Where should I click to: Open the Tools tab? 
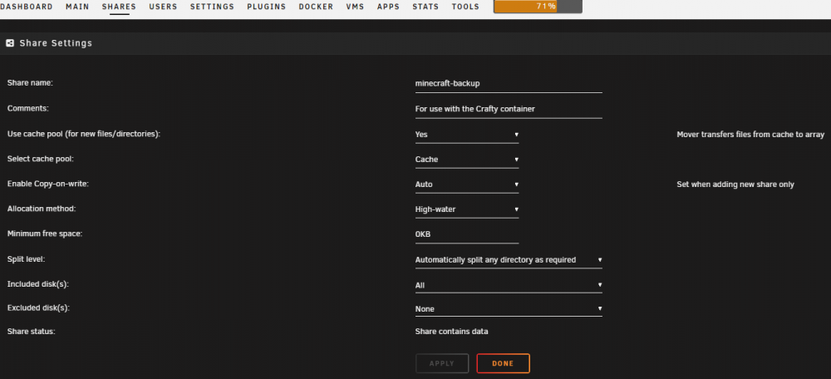coord(465,7)
